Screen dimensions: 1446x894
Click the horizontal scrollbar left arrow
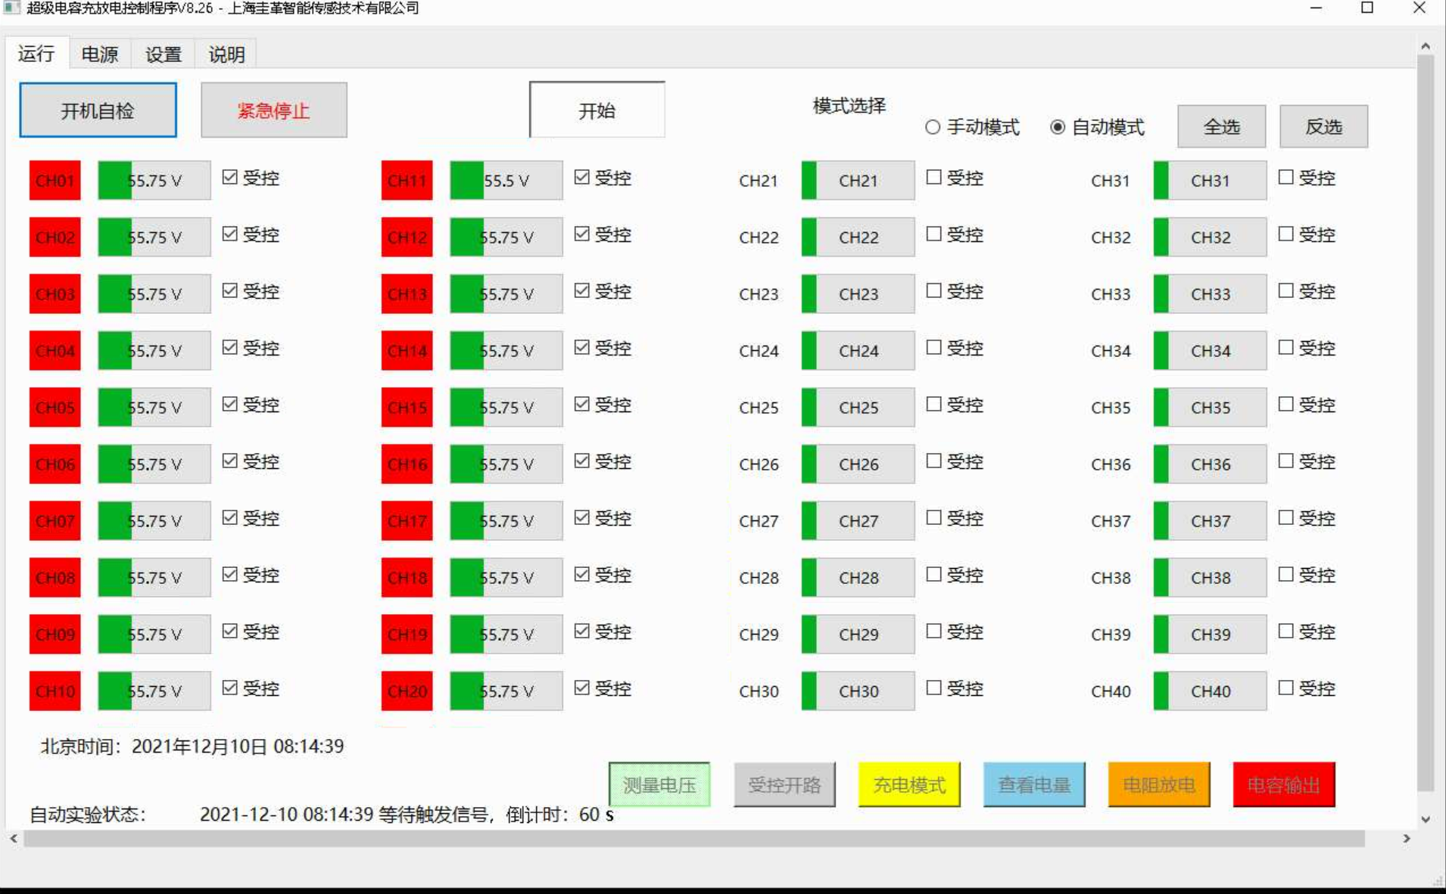point(14,839)
